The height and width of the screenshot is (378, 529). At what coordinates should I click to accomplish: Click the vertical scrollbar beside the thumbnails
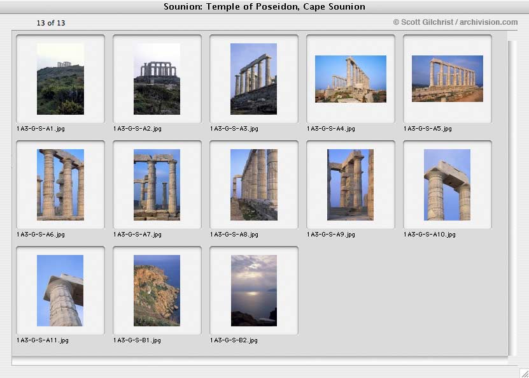click(512, 198)
